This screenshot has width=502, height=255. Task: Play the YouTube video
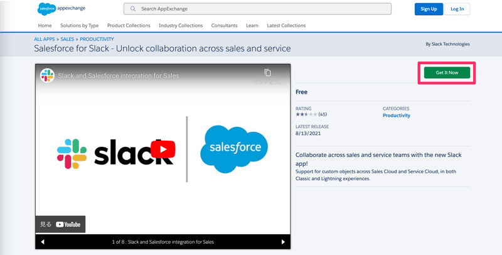tap(163, 149)
